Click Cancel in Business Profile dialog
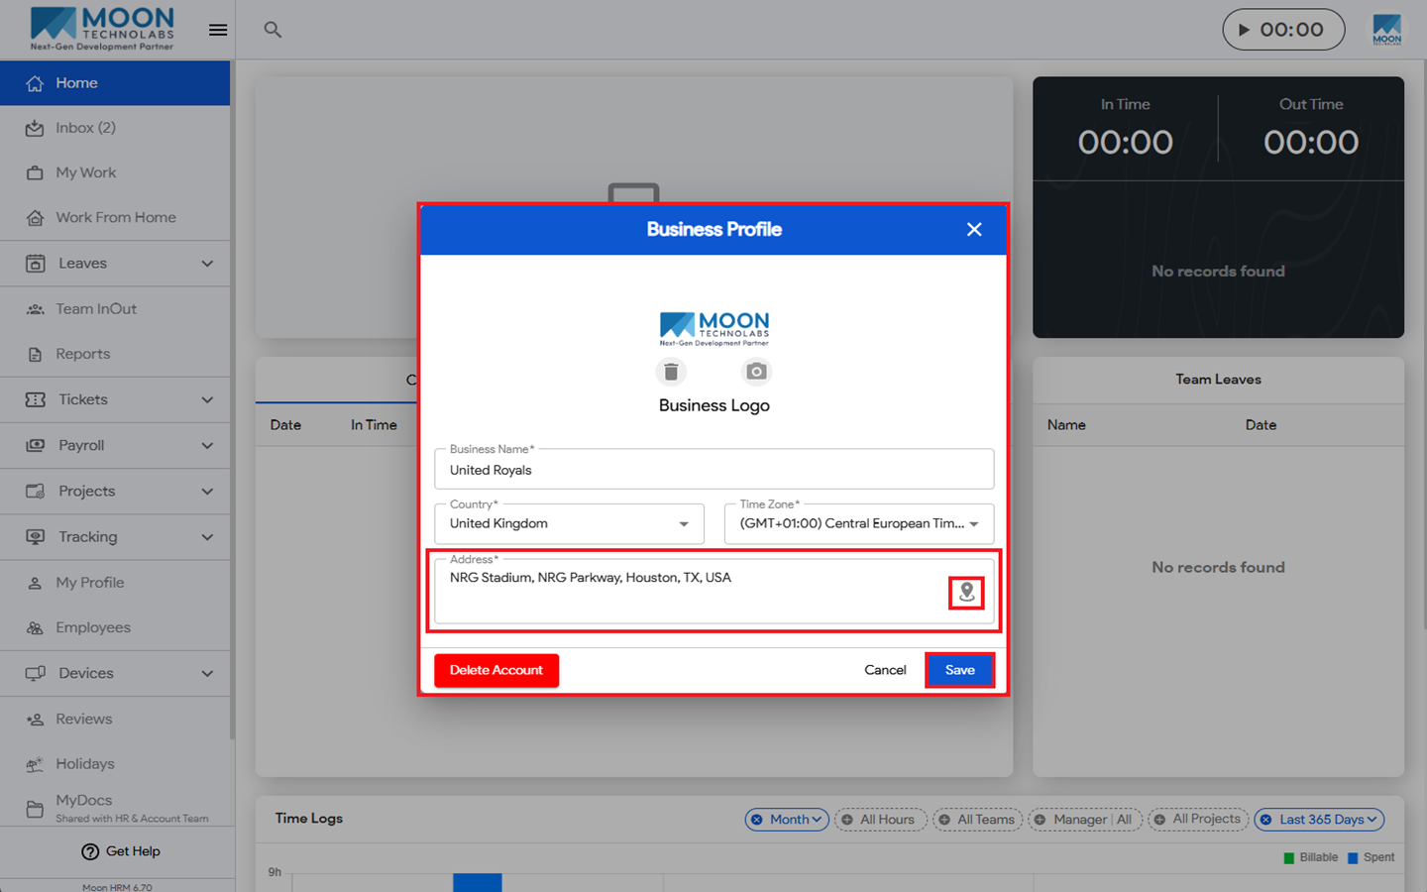Screen dimensions: 1427x892 pyautogui.click(x=885, y=670)
